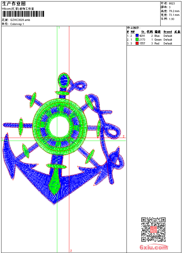Image resolution: width=182 pixels, height=253 pixels.
Task: Click the green '1' marker atop the vertical guide
Action: click(59, 28)
